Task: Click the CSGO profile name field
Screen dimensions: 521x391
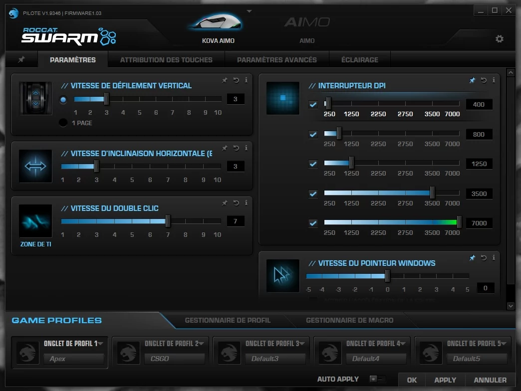Action: click(x=175, y=359)
